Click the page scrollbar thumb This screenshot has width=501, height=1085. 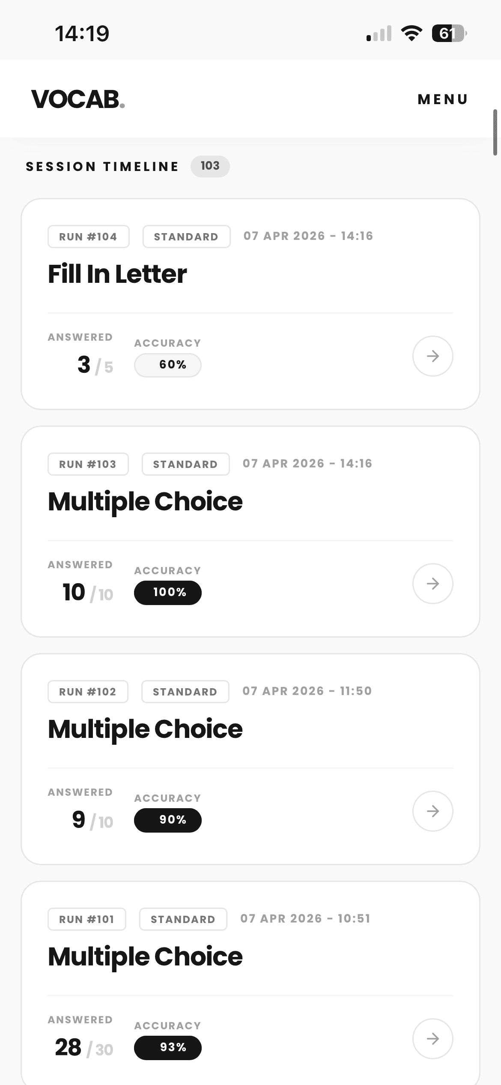(x=495, y=132)
